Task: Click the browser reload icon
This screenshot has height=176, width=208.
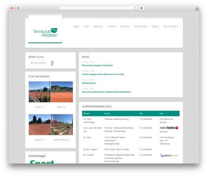Action: [135, 8]
